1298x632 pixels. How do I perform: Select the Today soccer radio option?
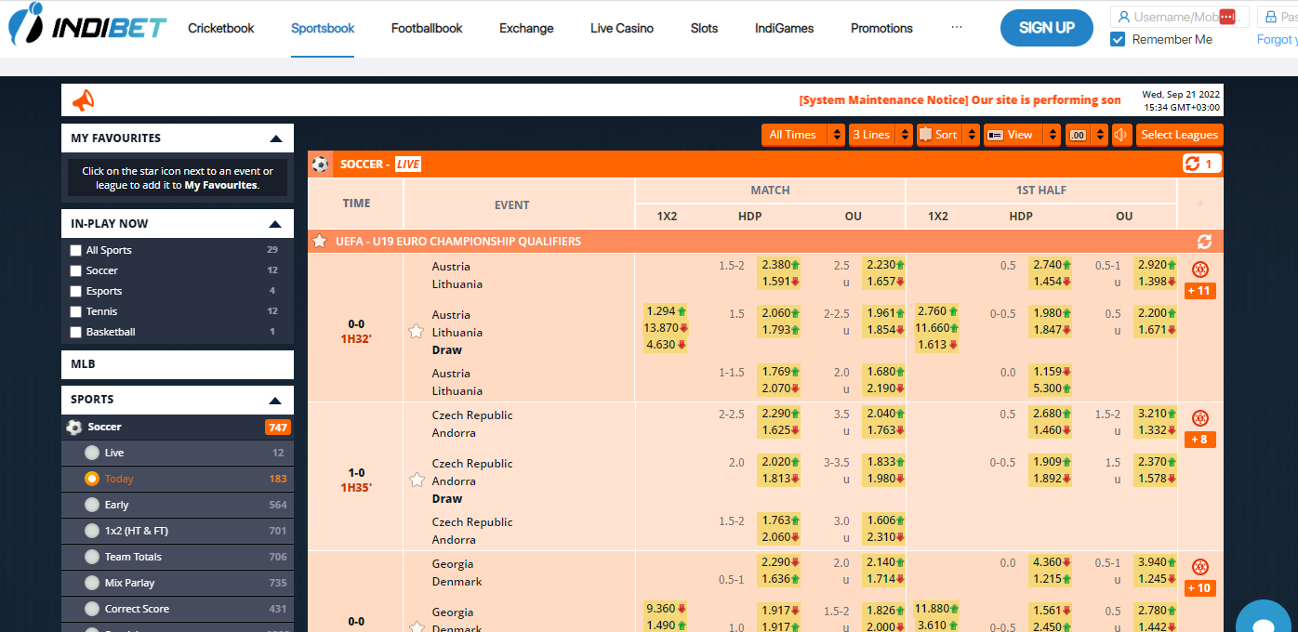[92, 479]
